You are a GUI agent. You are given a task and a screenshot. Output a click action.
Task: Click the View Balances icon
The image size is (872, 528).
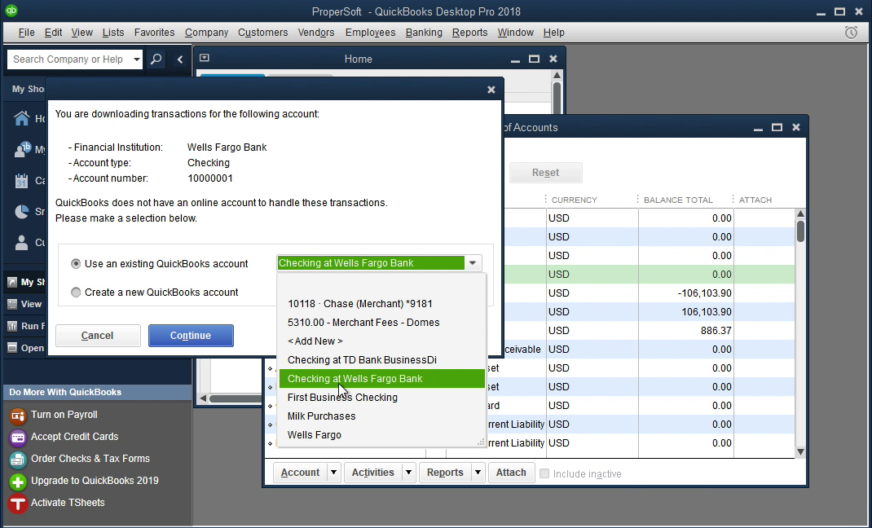12,304
